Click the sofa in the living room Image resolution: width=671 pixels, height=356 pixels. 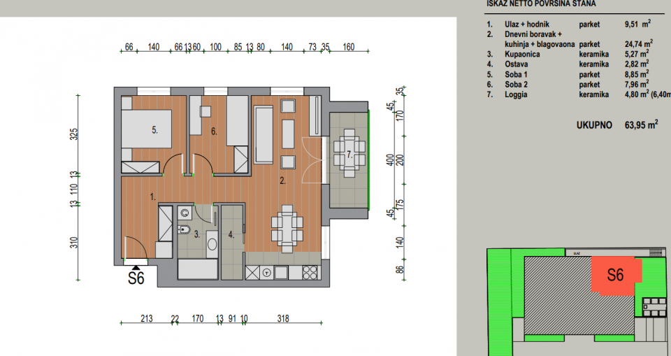[x=264, y=135]
